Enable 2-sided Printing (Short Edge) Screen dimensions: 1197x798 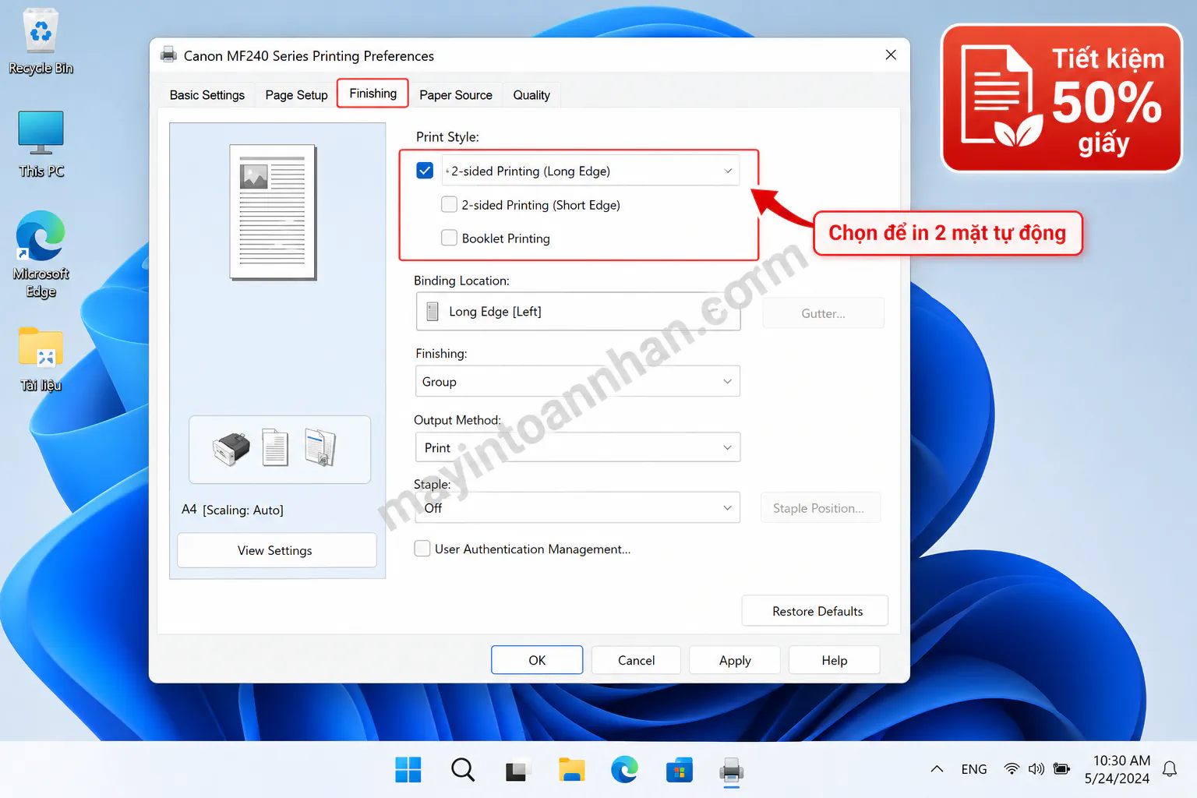point(449,205)
